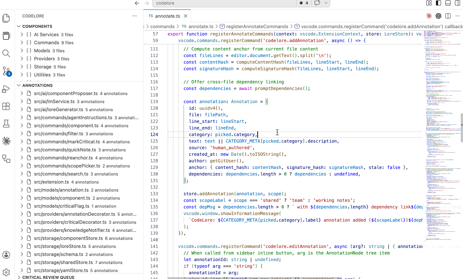Expand the CRITICAL REVIEW QUEUE section
This screenshot has width=463, height=279.
(x=19, y=277)
